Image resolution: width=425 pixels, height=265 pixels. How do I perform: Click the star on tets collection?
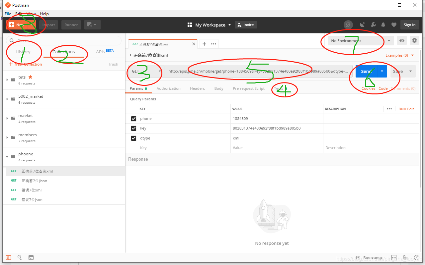(30, 77)
